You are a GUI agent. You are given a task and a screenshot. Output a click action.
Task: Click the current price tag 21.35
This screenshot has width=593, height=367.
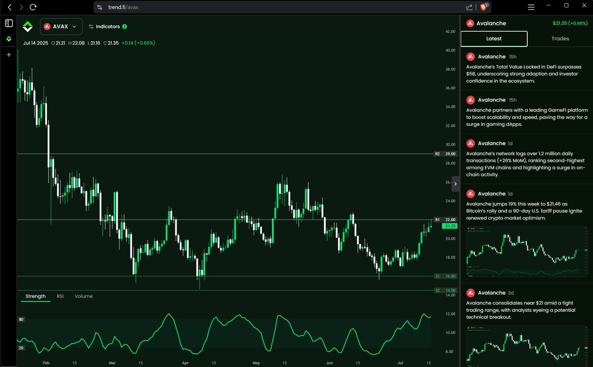coord(450,226)
